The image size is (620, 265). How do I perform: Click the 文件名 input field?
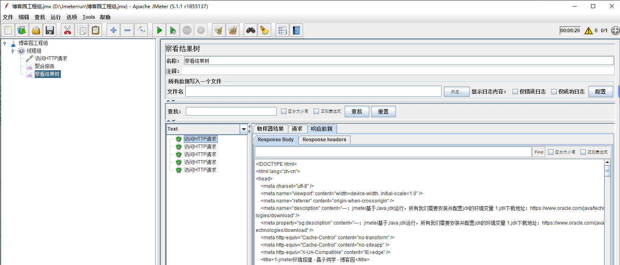pos(313,91)
